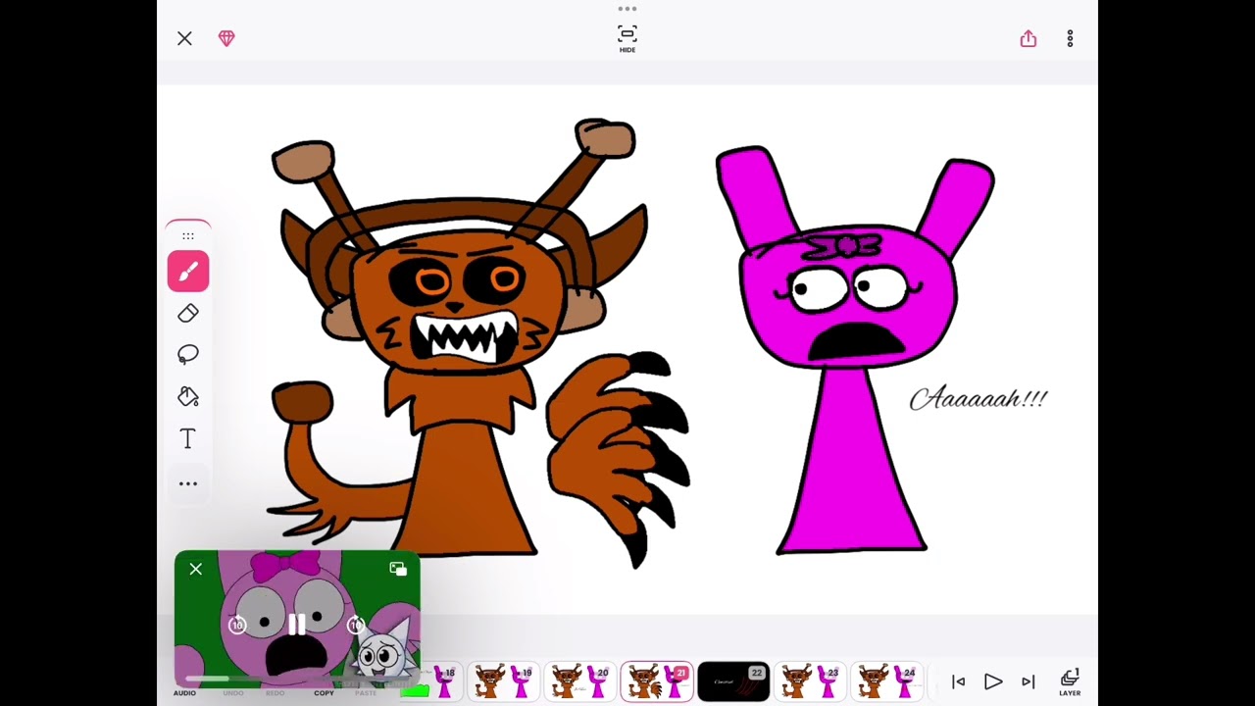This screenshot has height=706, width=1255.
Task: Click the Copy button
Action: (324, 693)
